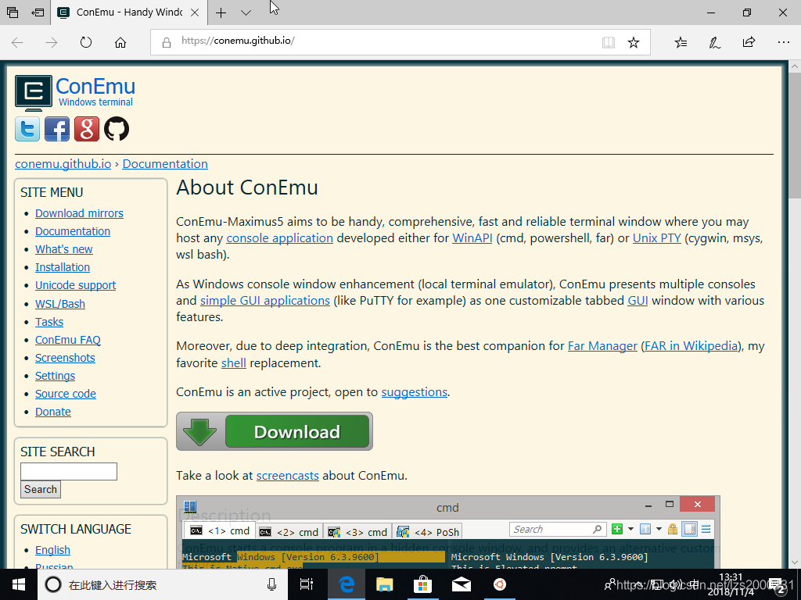Open the screencasts link
Viewport: 801px width, 600px height.
pyautogui.click(x=288, y=476)
